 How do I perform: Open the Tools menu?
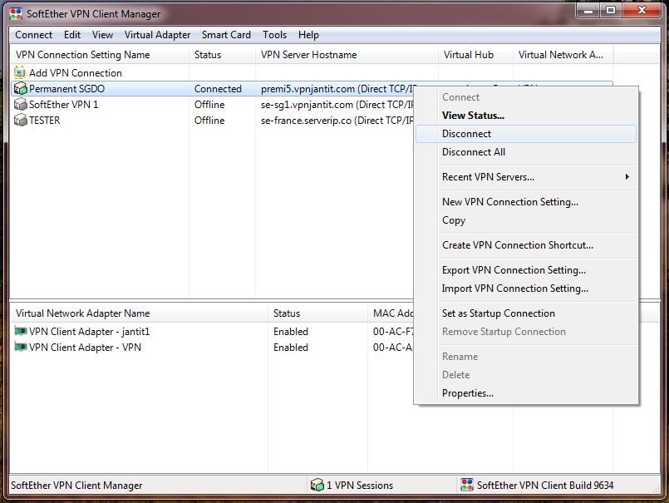click(x=275, y=35)
